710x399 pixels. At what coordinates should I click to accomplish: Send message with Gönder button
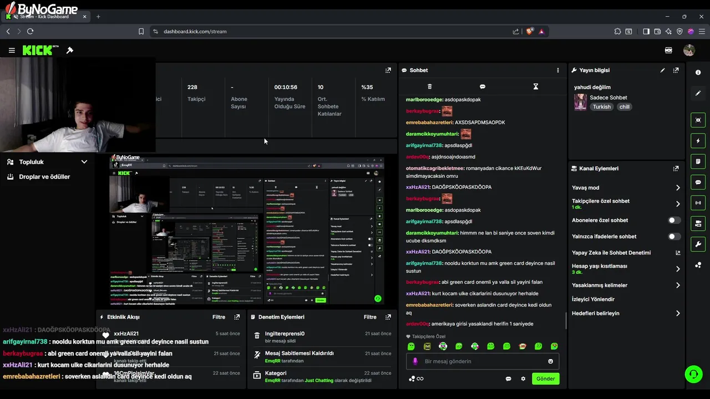coord(545,379)
